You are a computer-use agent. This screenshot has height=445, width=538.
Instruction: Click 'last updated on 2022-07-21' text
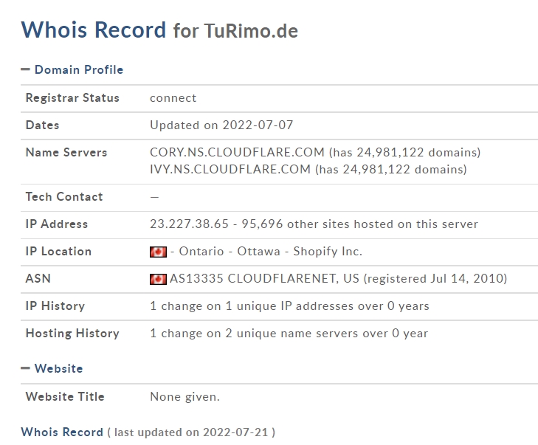191,432
